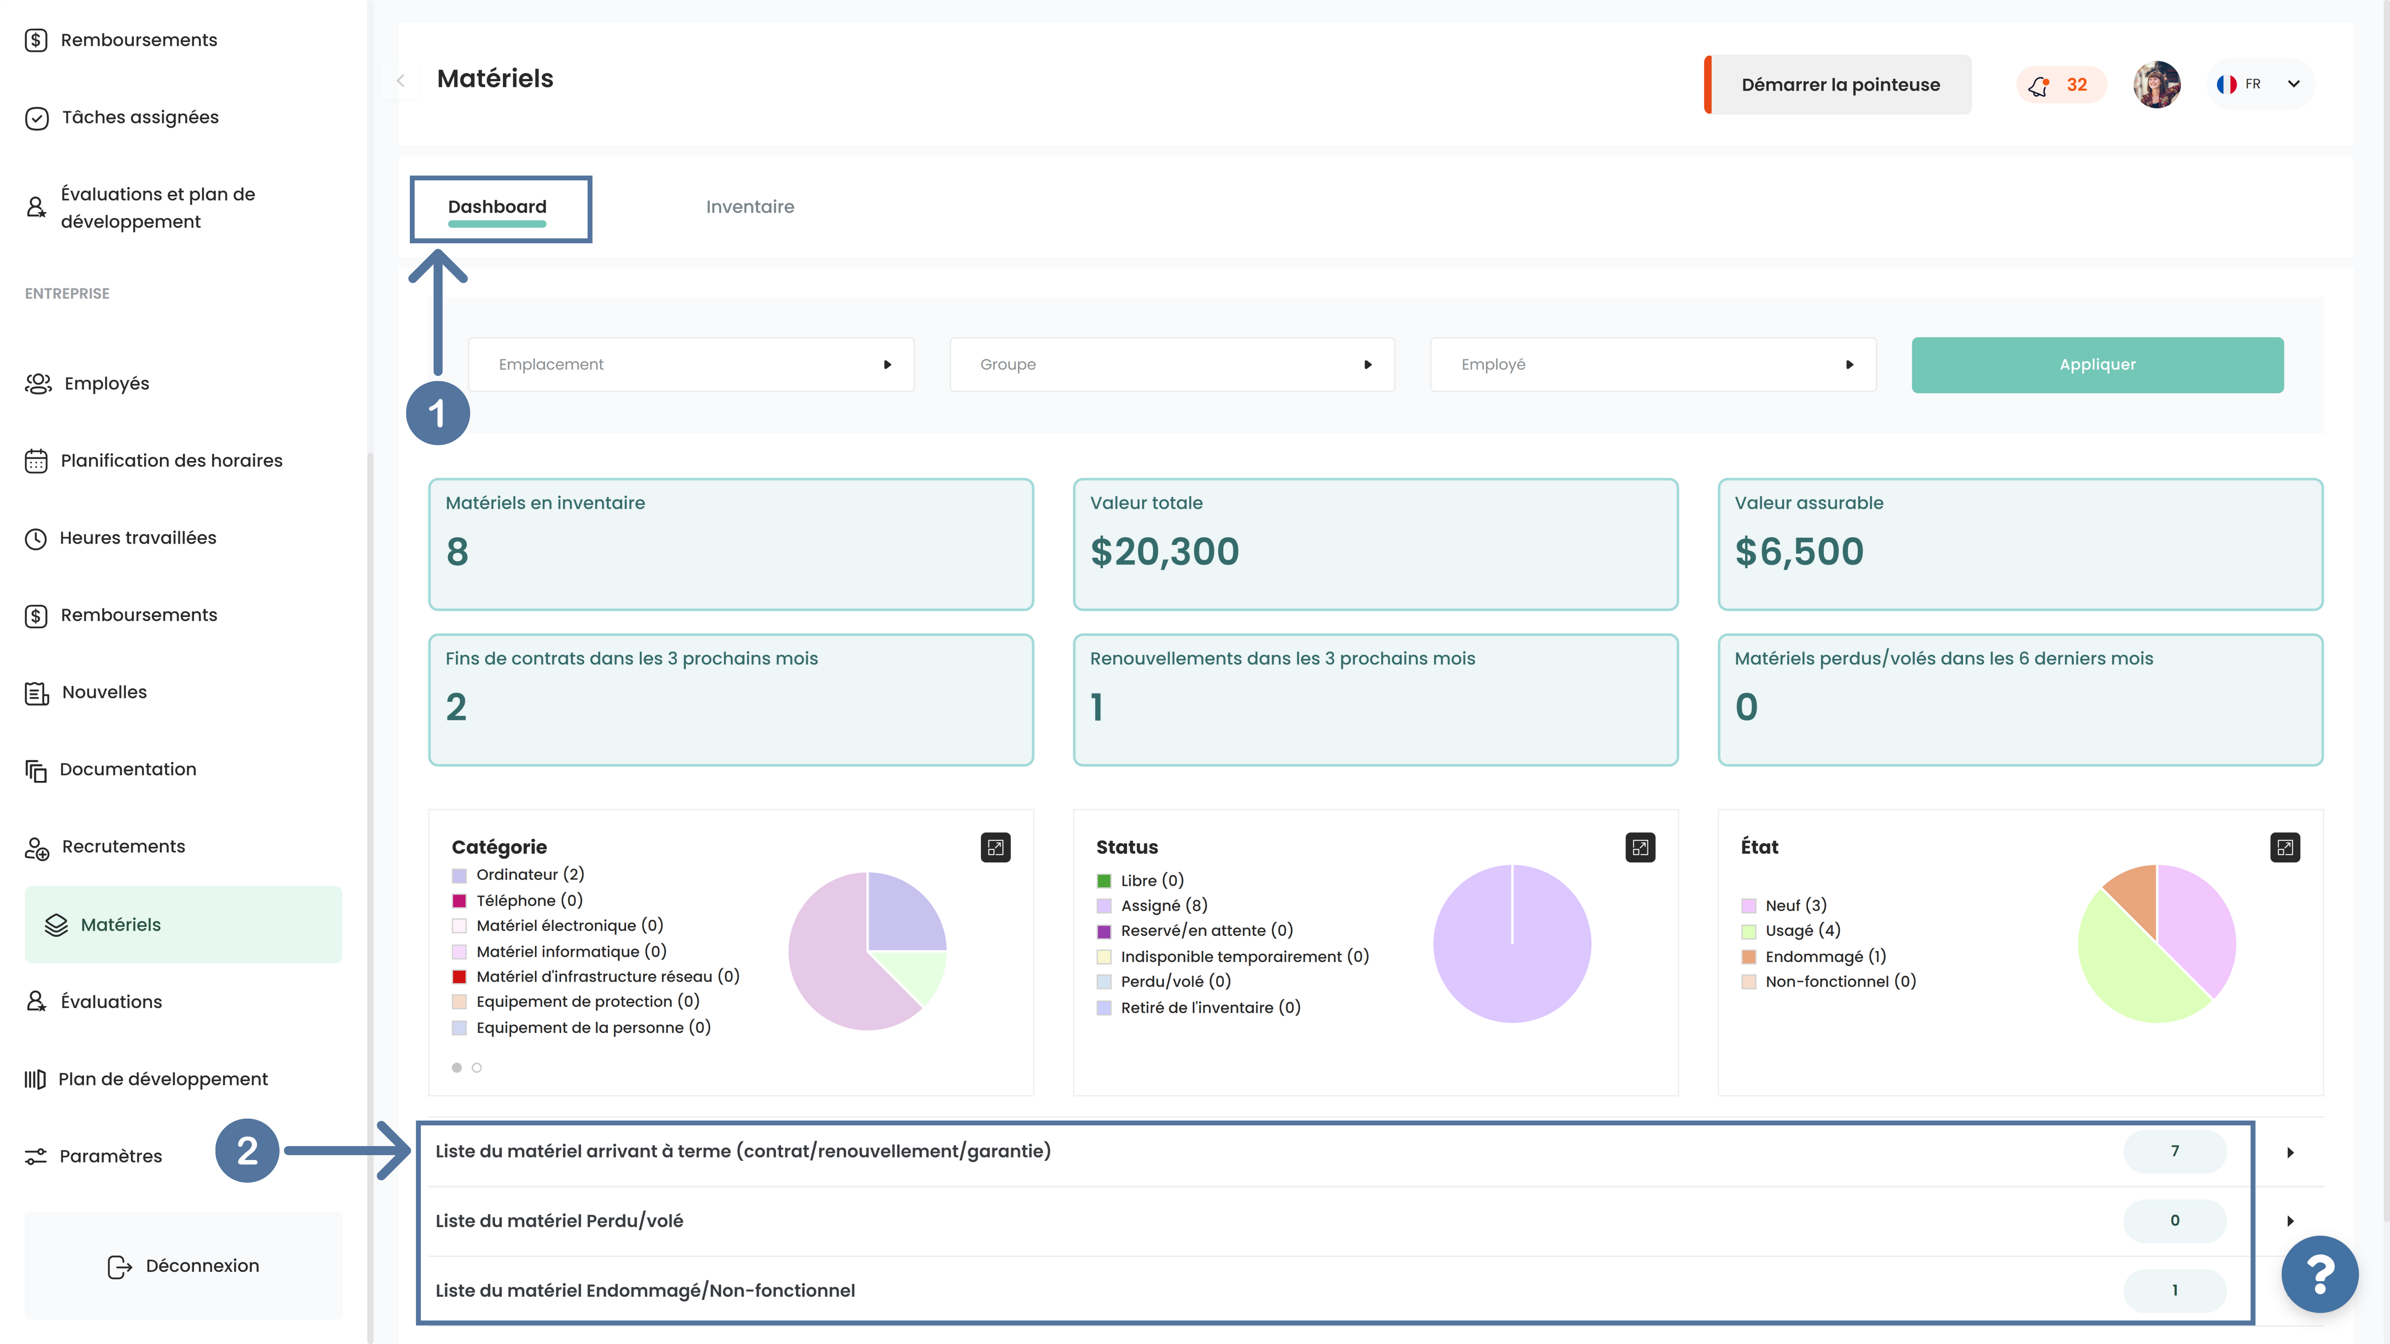Toggle the Libre (0) green legend swatch

[1104, 881]
